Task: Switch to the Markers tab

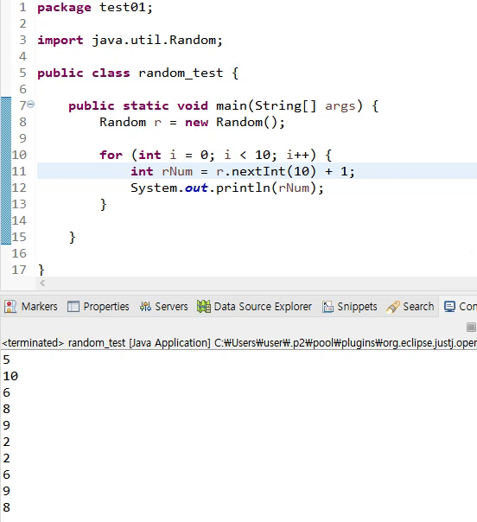Action: 31,306
